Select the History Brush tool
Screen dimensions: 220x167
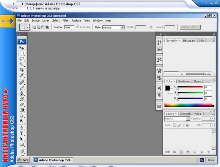pyautogui.click(x=22, y=99)
